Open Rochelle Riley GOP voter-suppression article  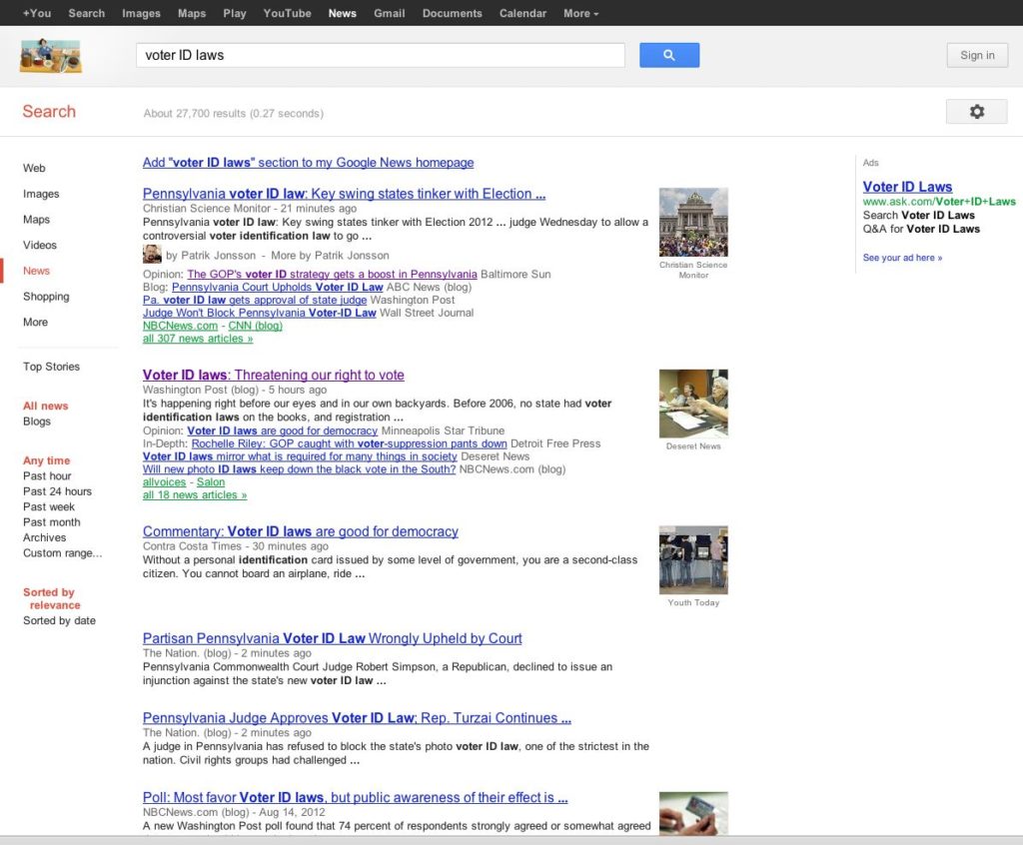[x=349, y=443]
